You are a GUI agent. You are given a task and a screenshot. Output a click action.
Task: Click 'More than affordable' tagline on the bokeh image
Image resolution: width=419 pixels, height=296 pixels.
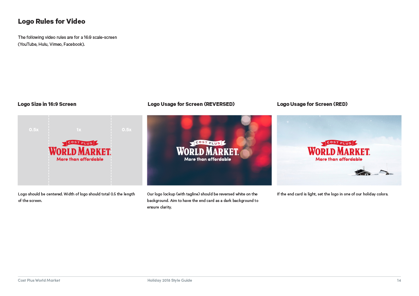pyautogui.click(x=207, y=159)
